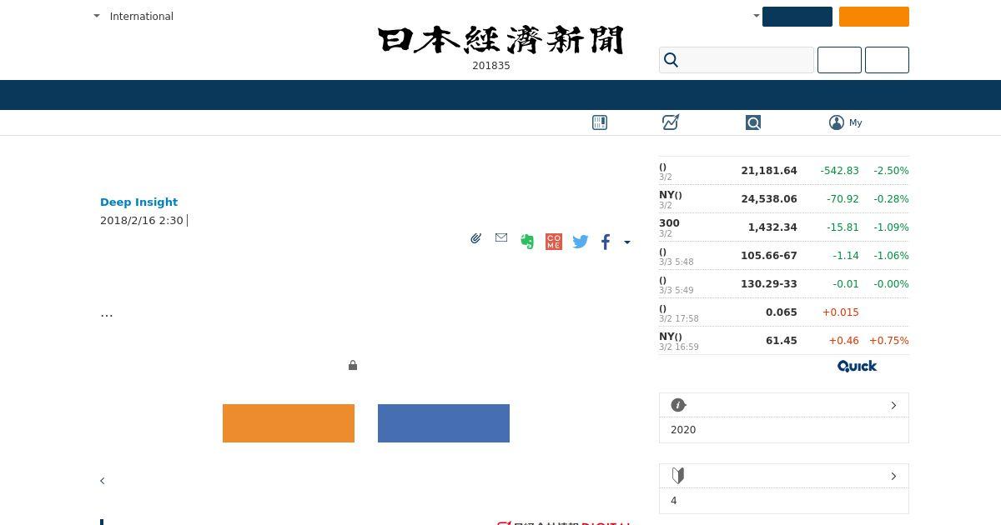
Task: Select the 21,181.64 index value
Action: click(769, 171)
